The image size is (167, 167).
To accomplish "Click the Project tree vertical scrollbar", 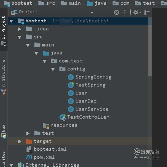I will 150,46.
